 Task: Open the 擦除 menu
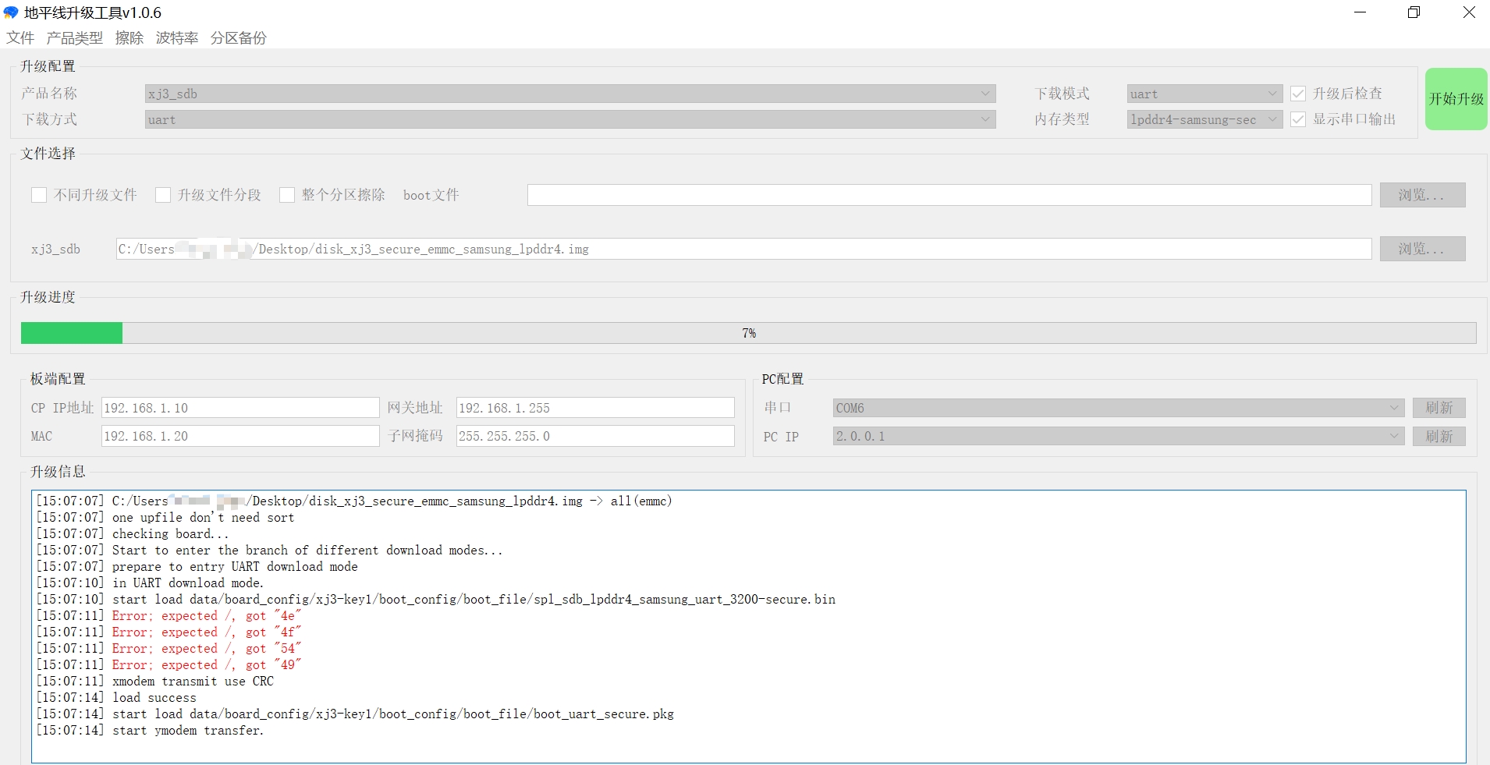129,38
